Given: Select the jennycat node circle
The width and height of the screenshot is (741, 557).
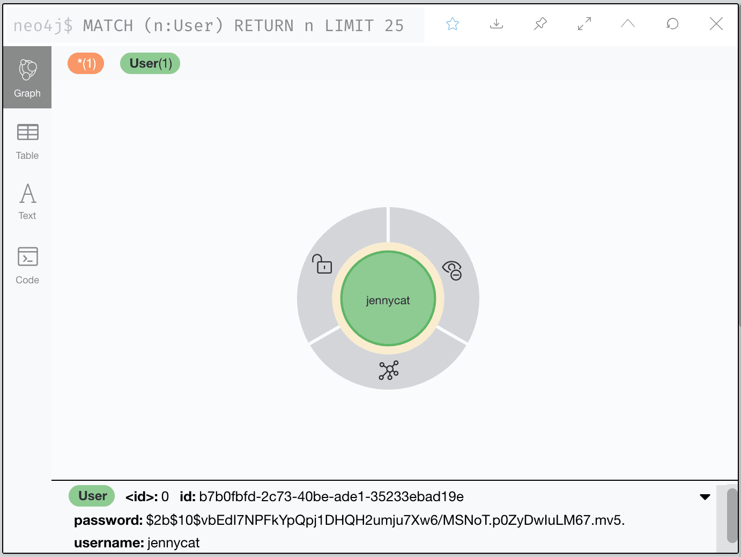Looking at the screenshot, I should coord(388,299).
